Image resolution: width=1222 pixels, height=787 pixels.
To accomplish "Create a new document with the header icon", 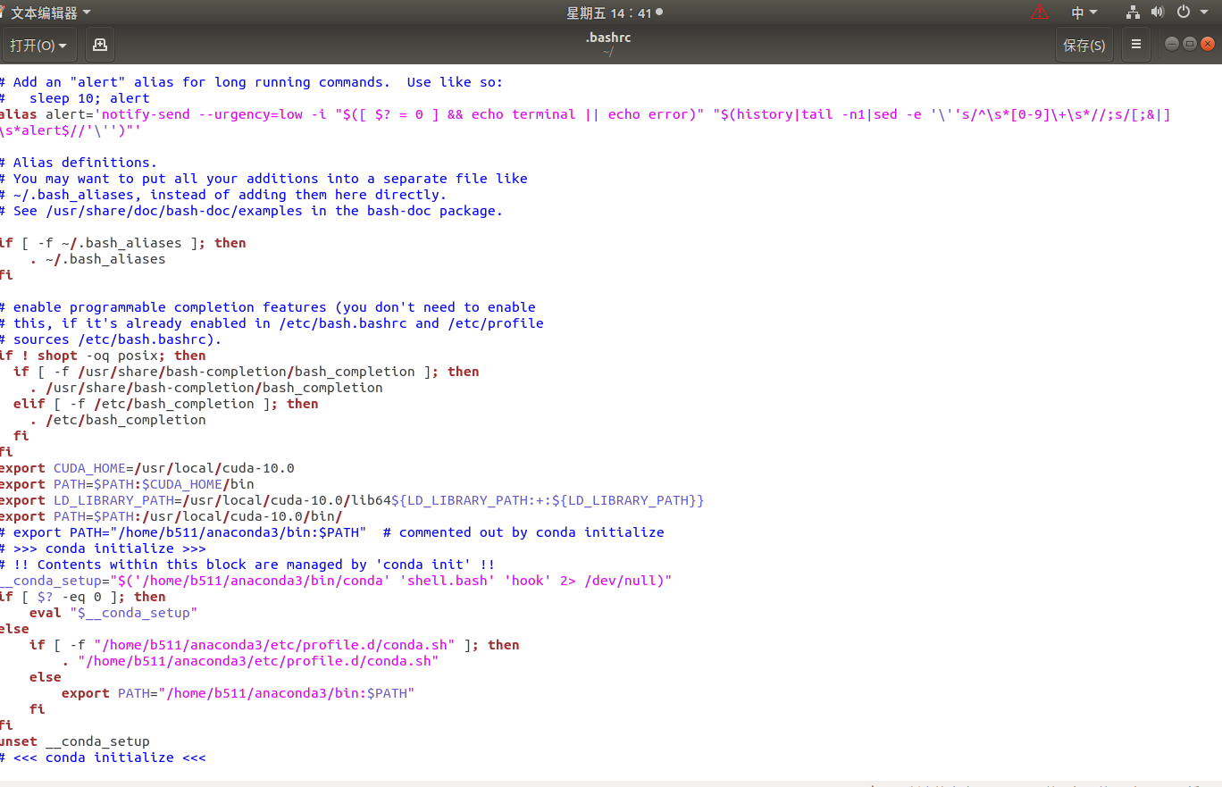I will coord(100,45).
